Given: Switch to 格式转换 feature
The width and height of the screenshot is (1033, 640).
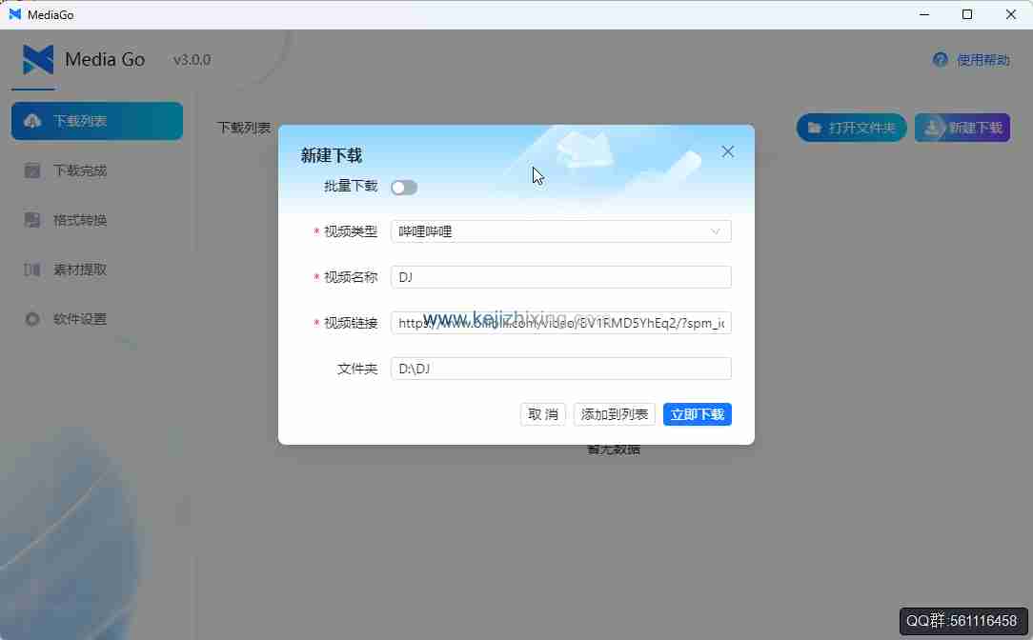Looking at the screenshot, I should click(x=96, y=220).
